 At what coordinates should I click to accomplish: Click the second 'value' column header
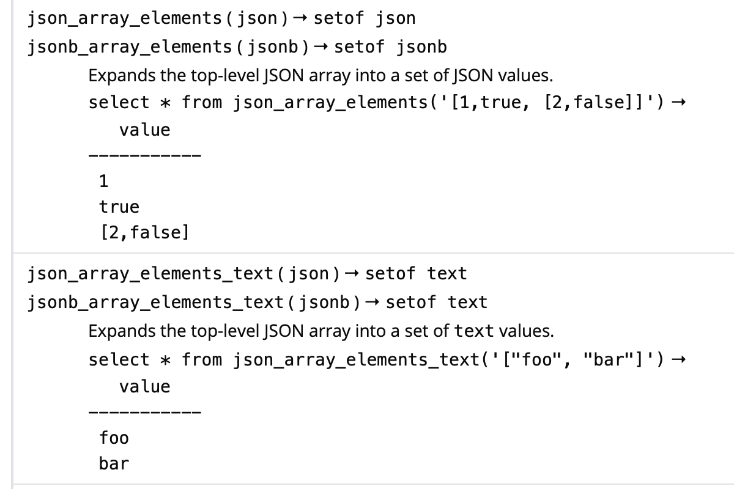coord(144,386)
